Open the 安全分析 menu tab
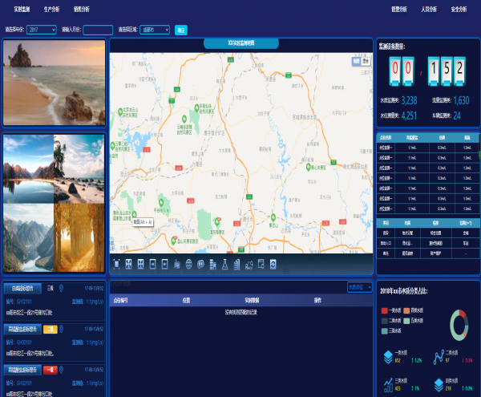The width and height of the screenshot is (481, 397). 459,9
